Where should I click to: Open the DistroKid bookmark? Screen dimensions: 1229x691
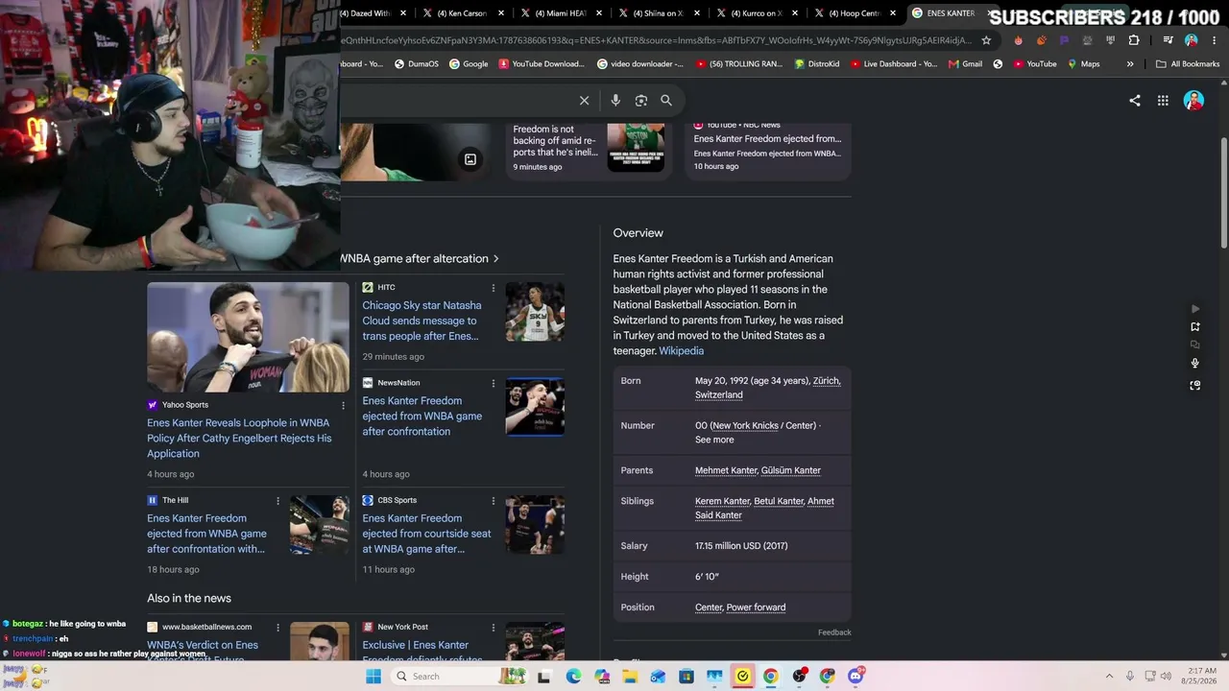coord(817,64)
